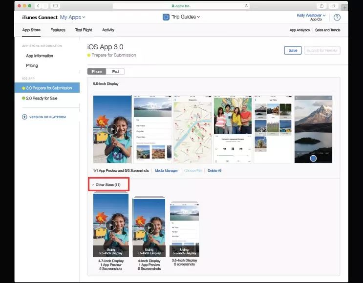Toggle the Safari sidebar icon
Viewport: 363px width, 283px height.
(55, 6)
